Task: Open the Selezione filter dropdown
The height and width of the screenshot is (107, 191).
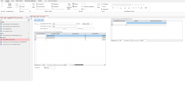Action: pos(55,4)
